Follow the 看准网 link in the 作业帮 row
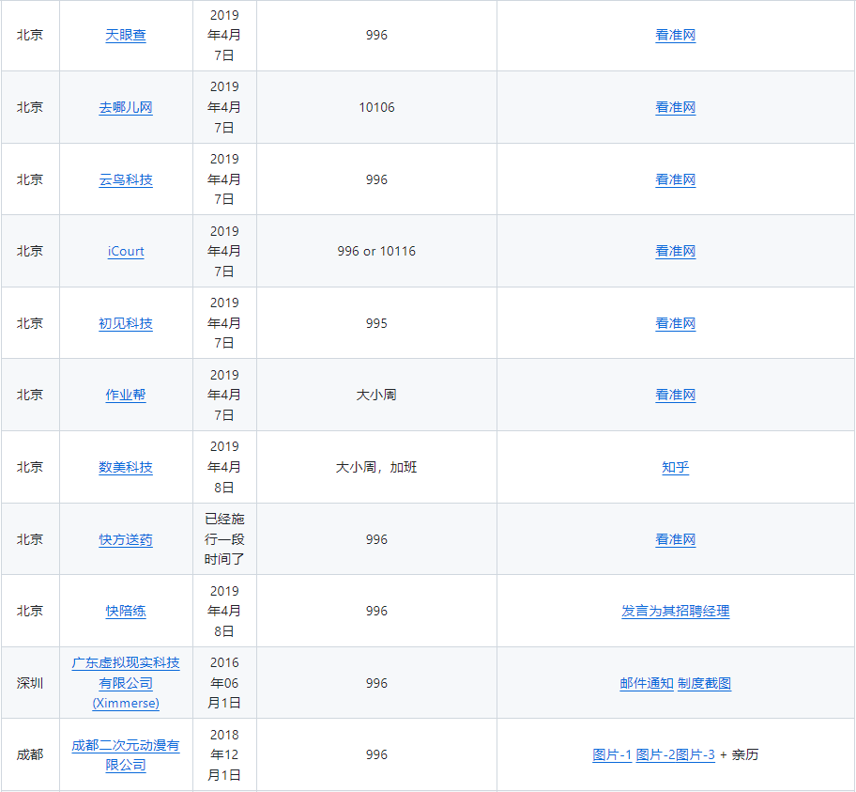856x792 pixels. click(675, 395)
